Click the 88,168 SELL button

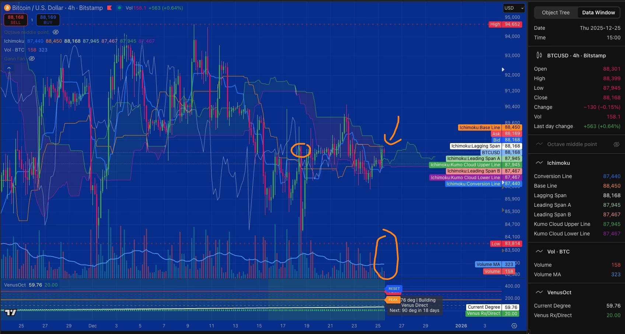[x=15, y=20]
